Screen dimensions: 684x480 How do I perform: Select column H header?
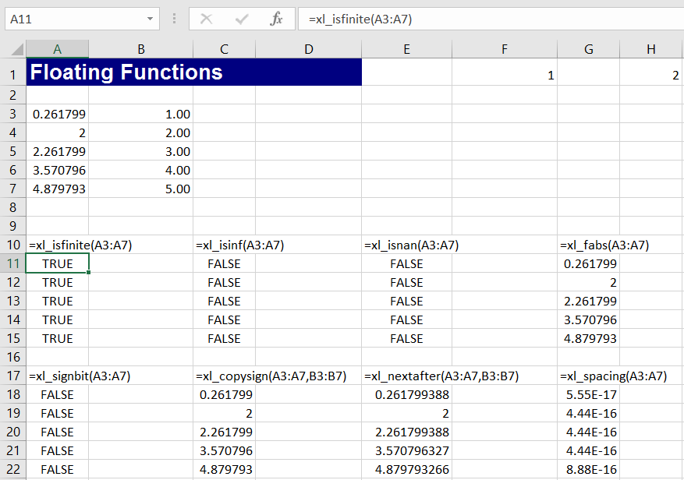651,49
